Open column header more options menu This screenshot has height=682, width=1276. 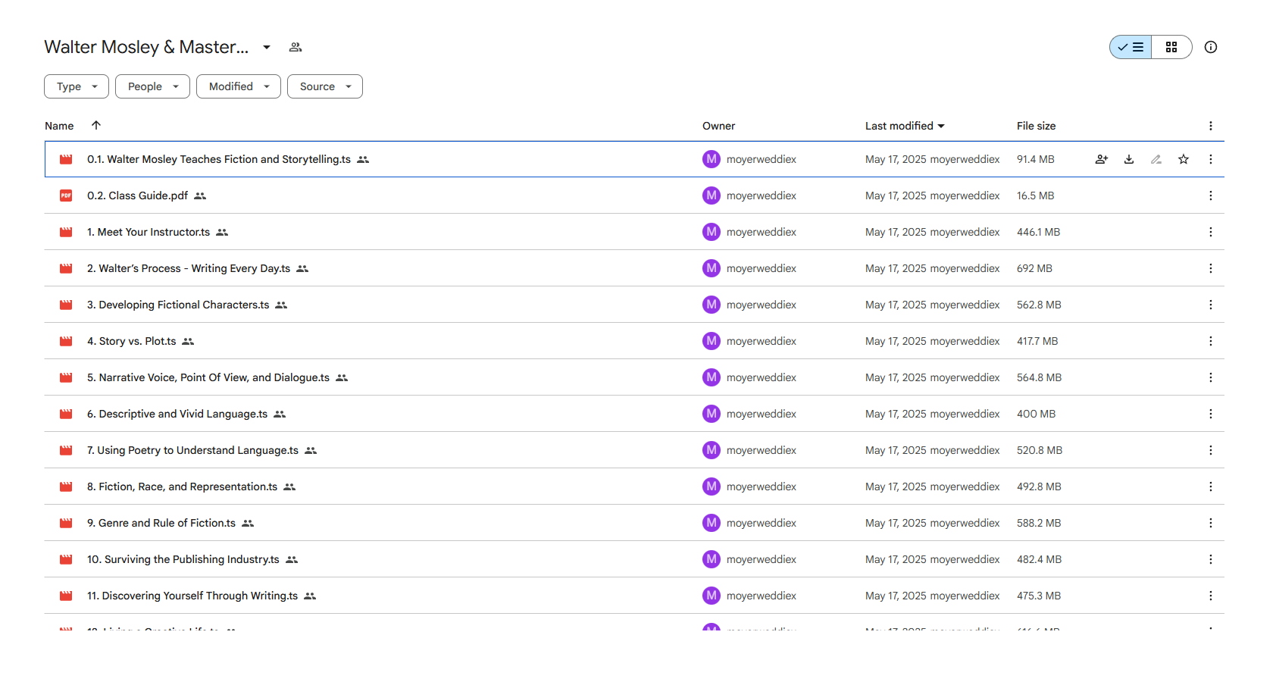point(1211,126)
